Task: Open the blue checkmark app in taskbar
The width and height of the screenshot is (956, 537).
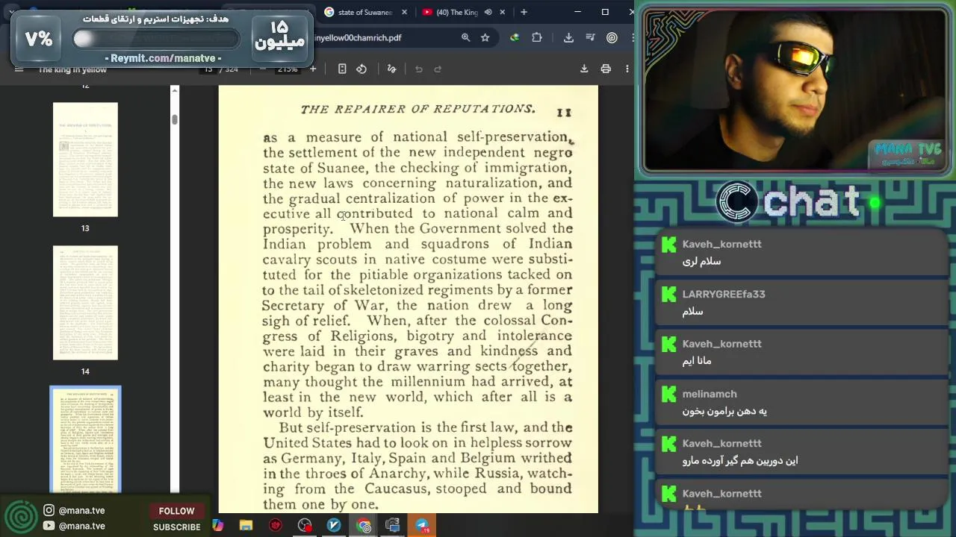Action: point(334,526)
